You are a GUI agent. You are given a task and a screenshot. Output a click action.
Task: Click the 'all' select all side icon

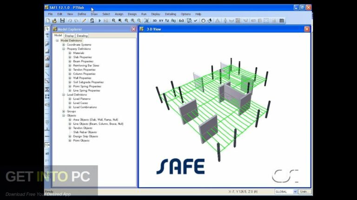pyautogui.click(x=47, y=154)
